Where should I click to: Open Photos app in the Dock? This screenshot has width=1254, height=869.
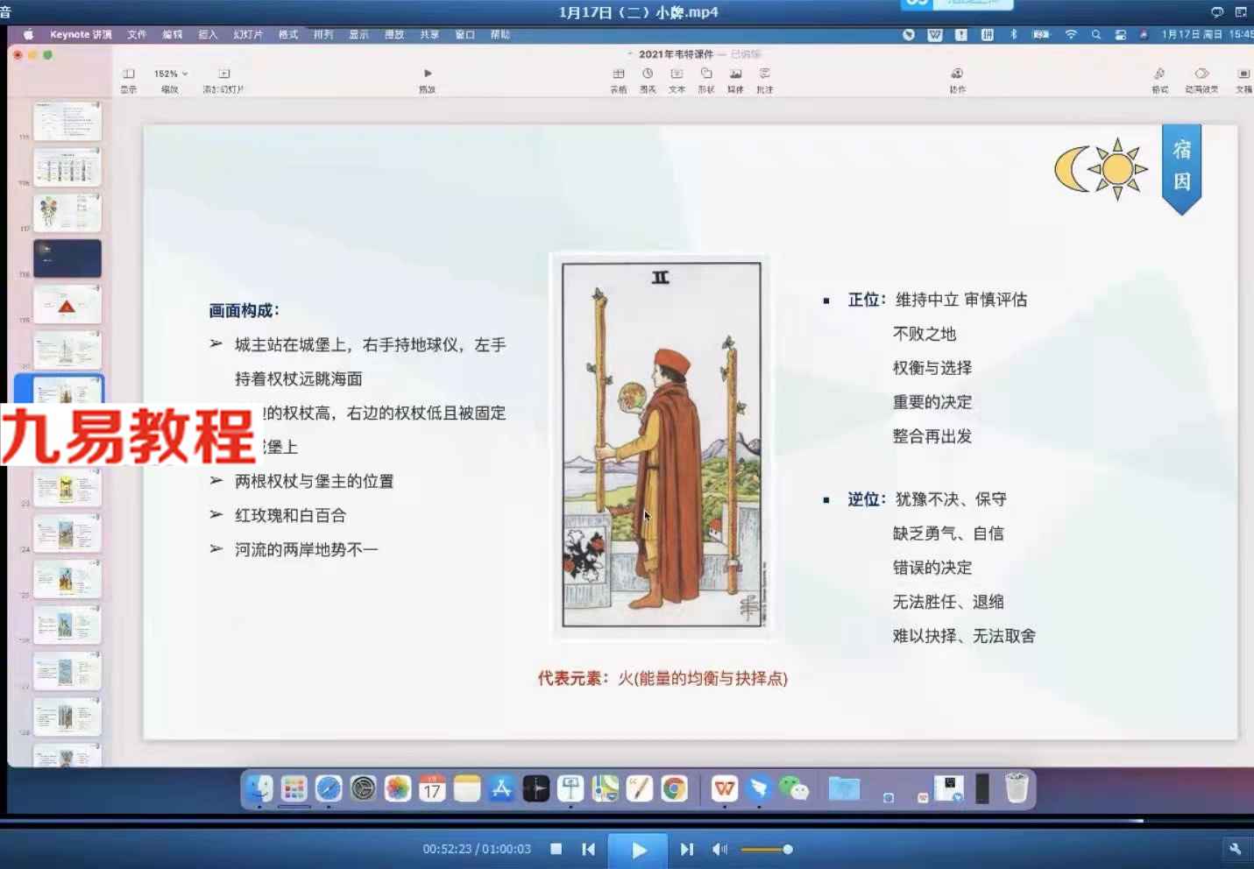(x=398, y=788)
